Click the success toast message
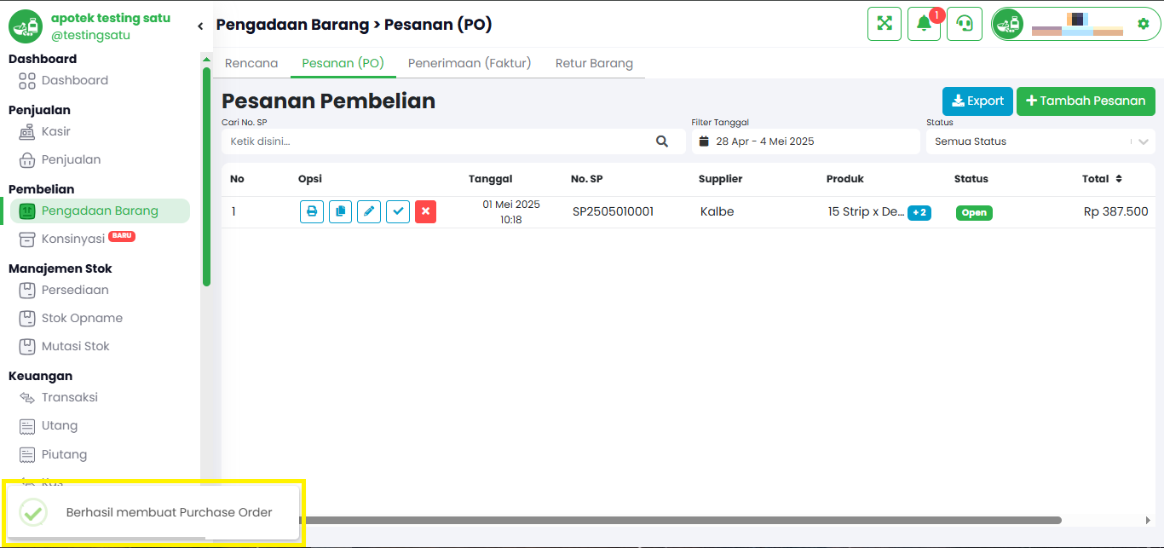 pos(153,512)
